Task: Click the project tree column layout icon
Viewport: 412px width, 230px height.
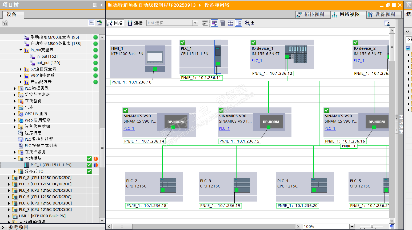Action: (x=95, y=5)
